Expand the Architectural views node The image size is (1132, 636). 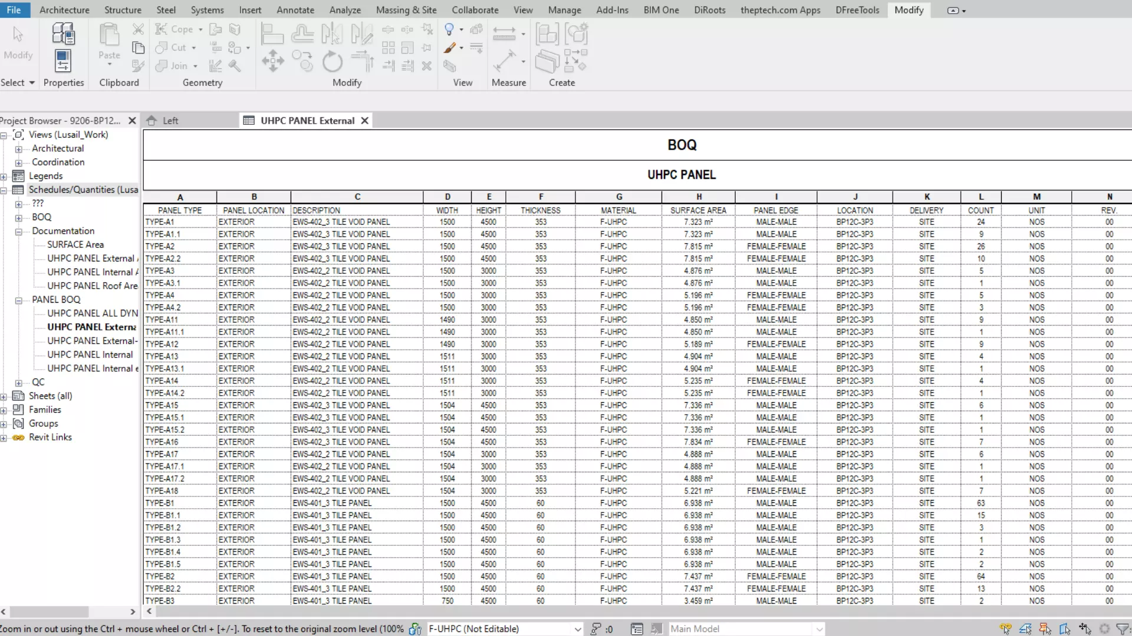tap(19, 149)
